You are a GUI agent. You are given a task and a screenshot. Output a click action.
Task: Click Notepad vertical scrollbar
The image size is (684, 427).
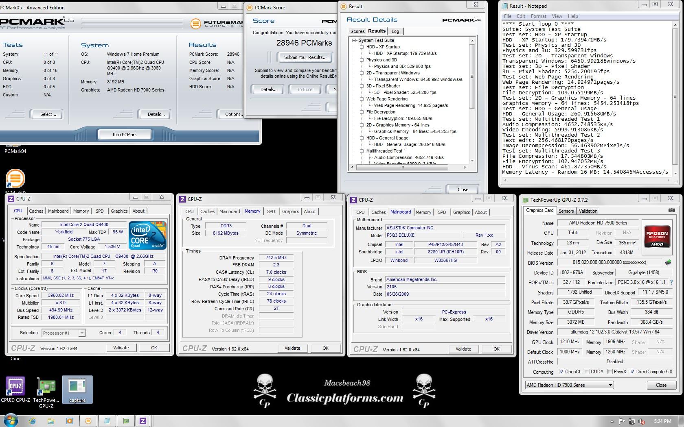(x=675, y=98)
